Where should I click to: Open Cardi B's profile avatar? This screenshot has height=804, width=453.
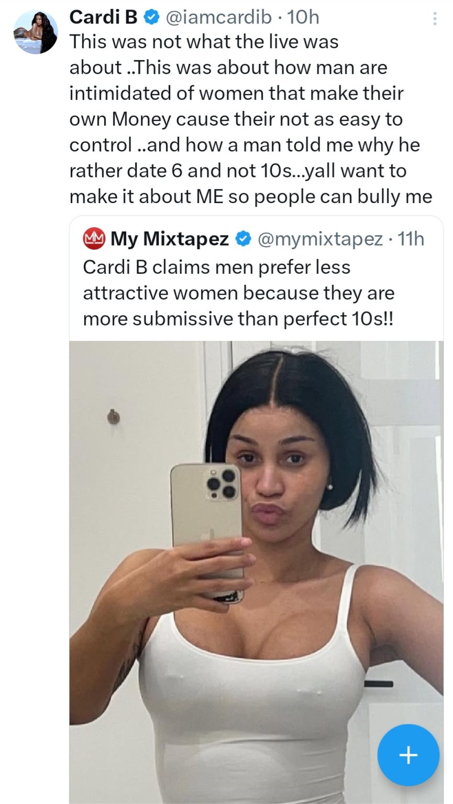(36, 32)
